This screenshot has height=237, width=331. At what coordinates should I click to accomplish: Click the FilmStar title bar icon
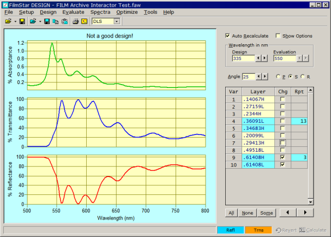tap(5, 5)
